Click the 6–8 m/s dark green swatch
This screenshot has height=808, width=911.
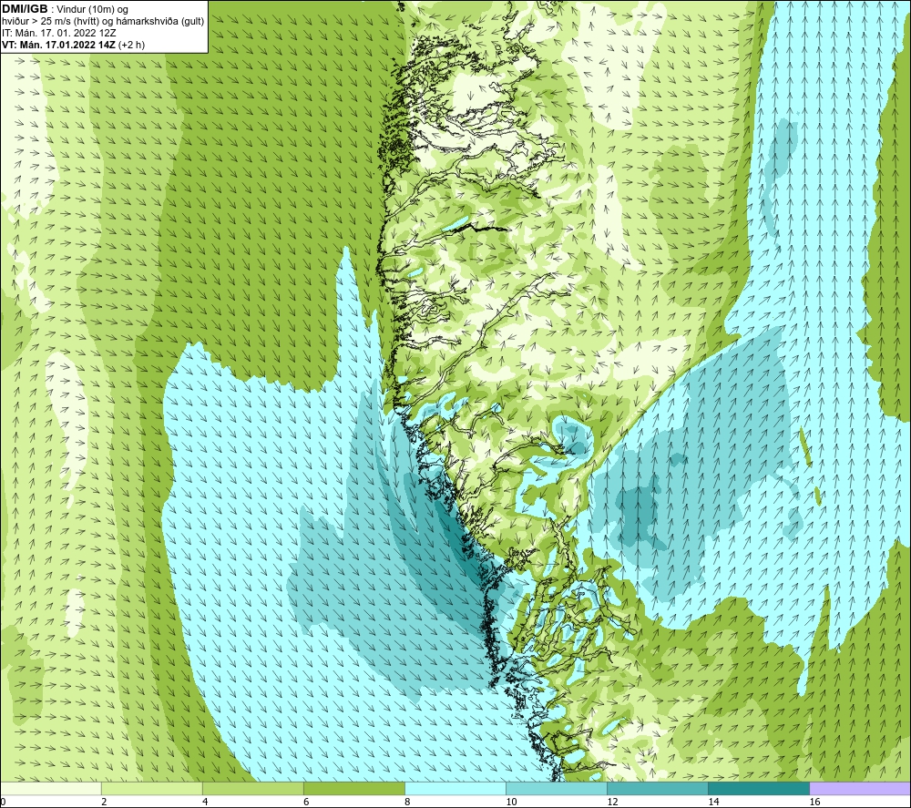pos(353,788)
